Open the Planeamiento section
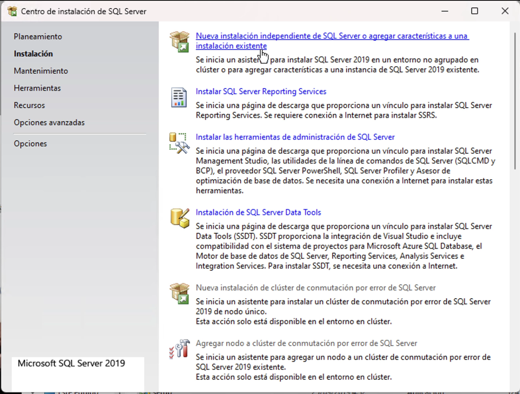 pos(38,37)
